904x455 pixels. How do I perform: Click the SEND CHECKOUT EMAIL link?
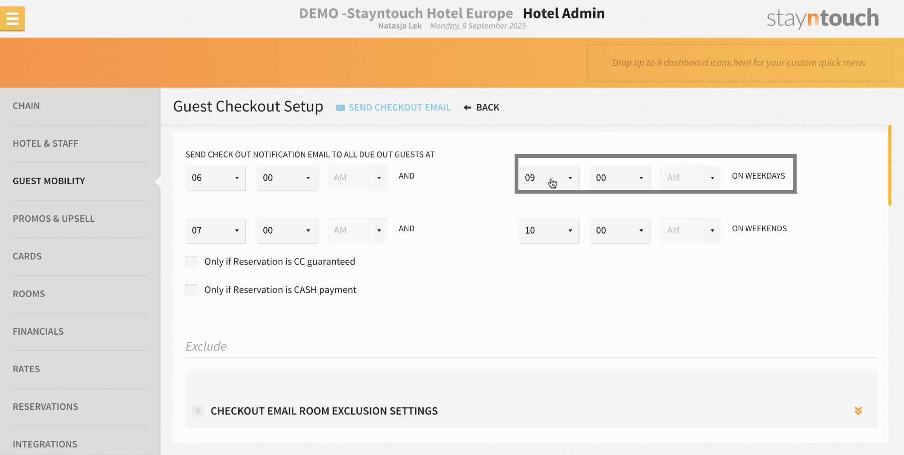point(399,107)
